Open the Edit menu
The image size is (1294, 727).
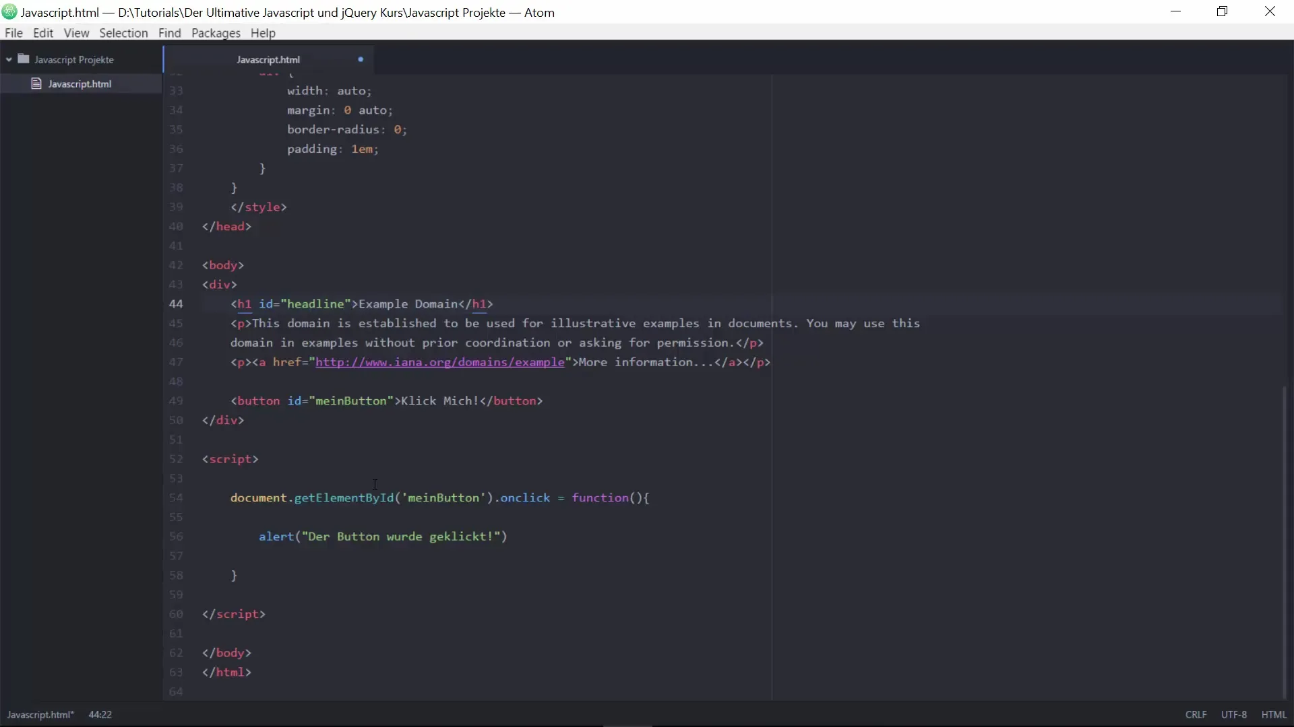[43, 33]
